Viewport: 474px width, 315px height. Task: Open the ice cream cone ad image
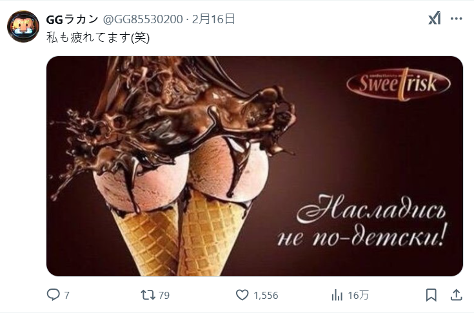point(255,166)
